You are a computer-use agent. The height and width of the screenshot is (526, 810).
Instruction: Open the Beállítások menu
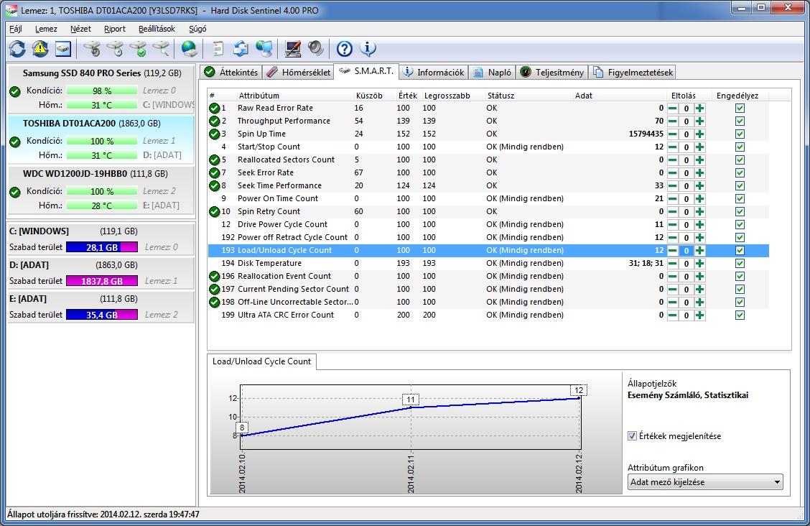point(157,29)
